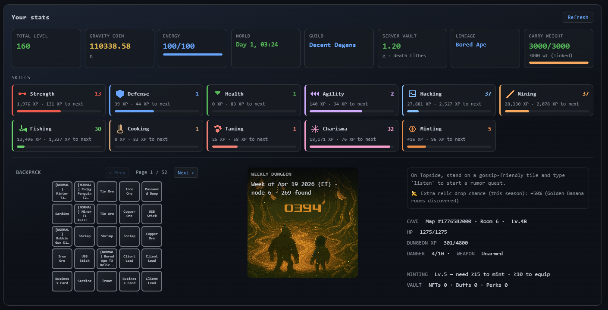Click the Health heart icon
Viewport: 608px width, 310px height.
click(x=218, y=93)
